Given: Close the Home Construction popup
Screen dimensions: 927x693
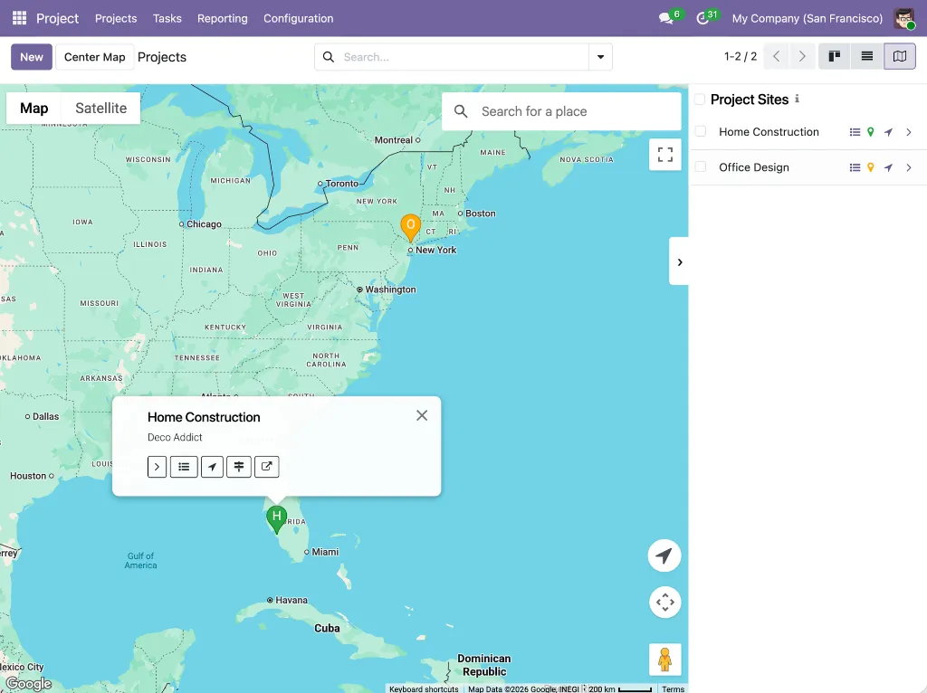Looking at the screenshot, I should (422, 415).
